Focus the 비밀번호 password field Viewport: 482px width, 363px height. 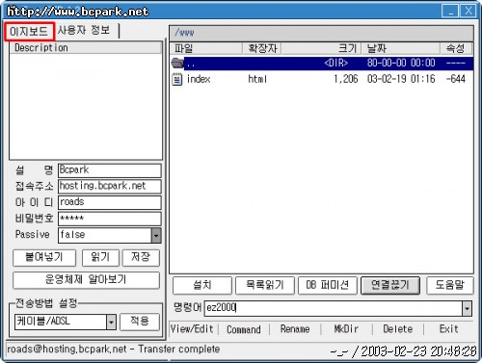click(110, 219)
